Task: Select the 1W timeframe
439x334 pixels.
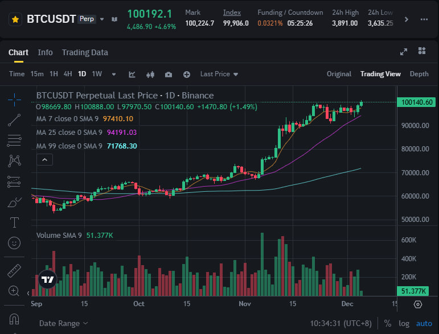Action: pyautogui.click(x=97, y=74)
